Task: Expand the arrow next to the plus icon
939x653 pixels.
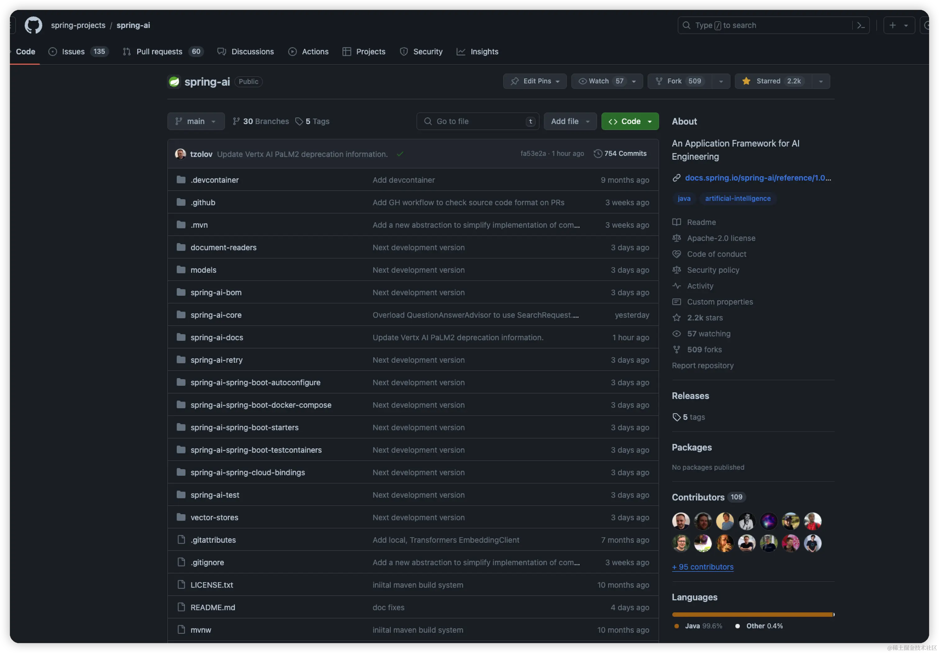Action: [906, 25]
